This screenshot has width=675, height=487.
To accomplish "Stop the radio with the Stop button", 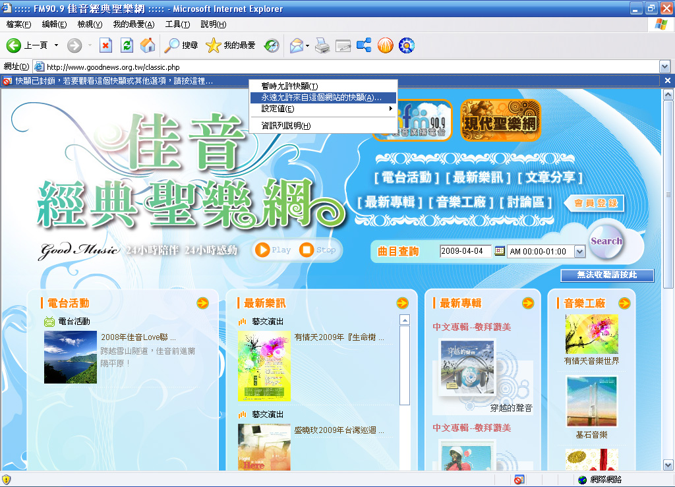I will pos(318,250).
